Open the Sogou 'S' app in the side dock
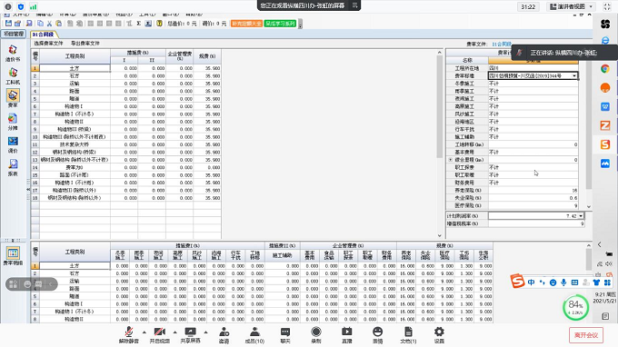The width and height of the screenshot is (618, 347). [x=605, y=144]
